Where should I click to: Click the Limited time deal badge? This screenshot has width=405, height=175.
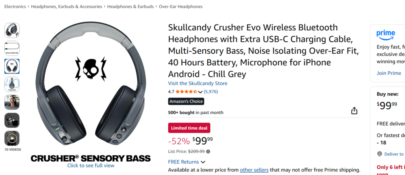pyautogui.click(x=189, y=128)
